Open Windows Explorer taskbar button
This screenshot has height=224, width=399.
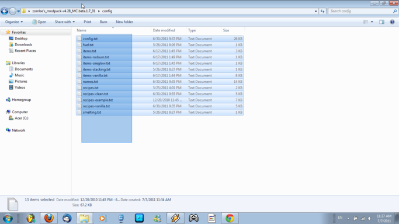pos(84,218)
